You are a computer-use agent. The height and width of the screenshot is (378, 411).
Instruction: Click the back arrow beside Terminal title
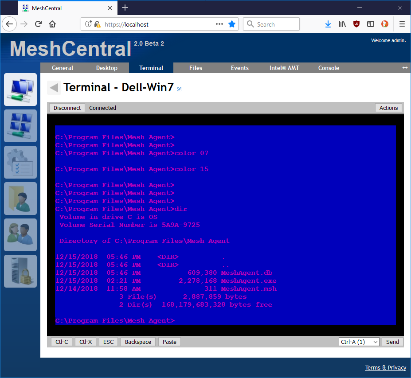coord(54,87)
